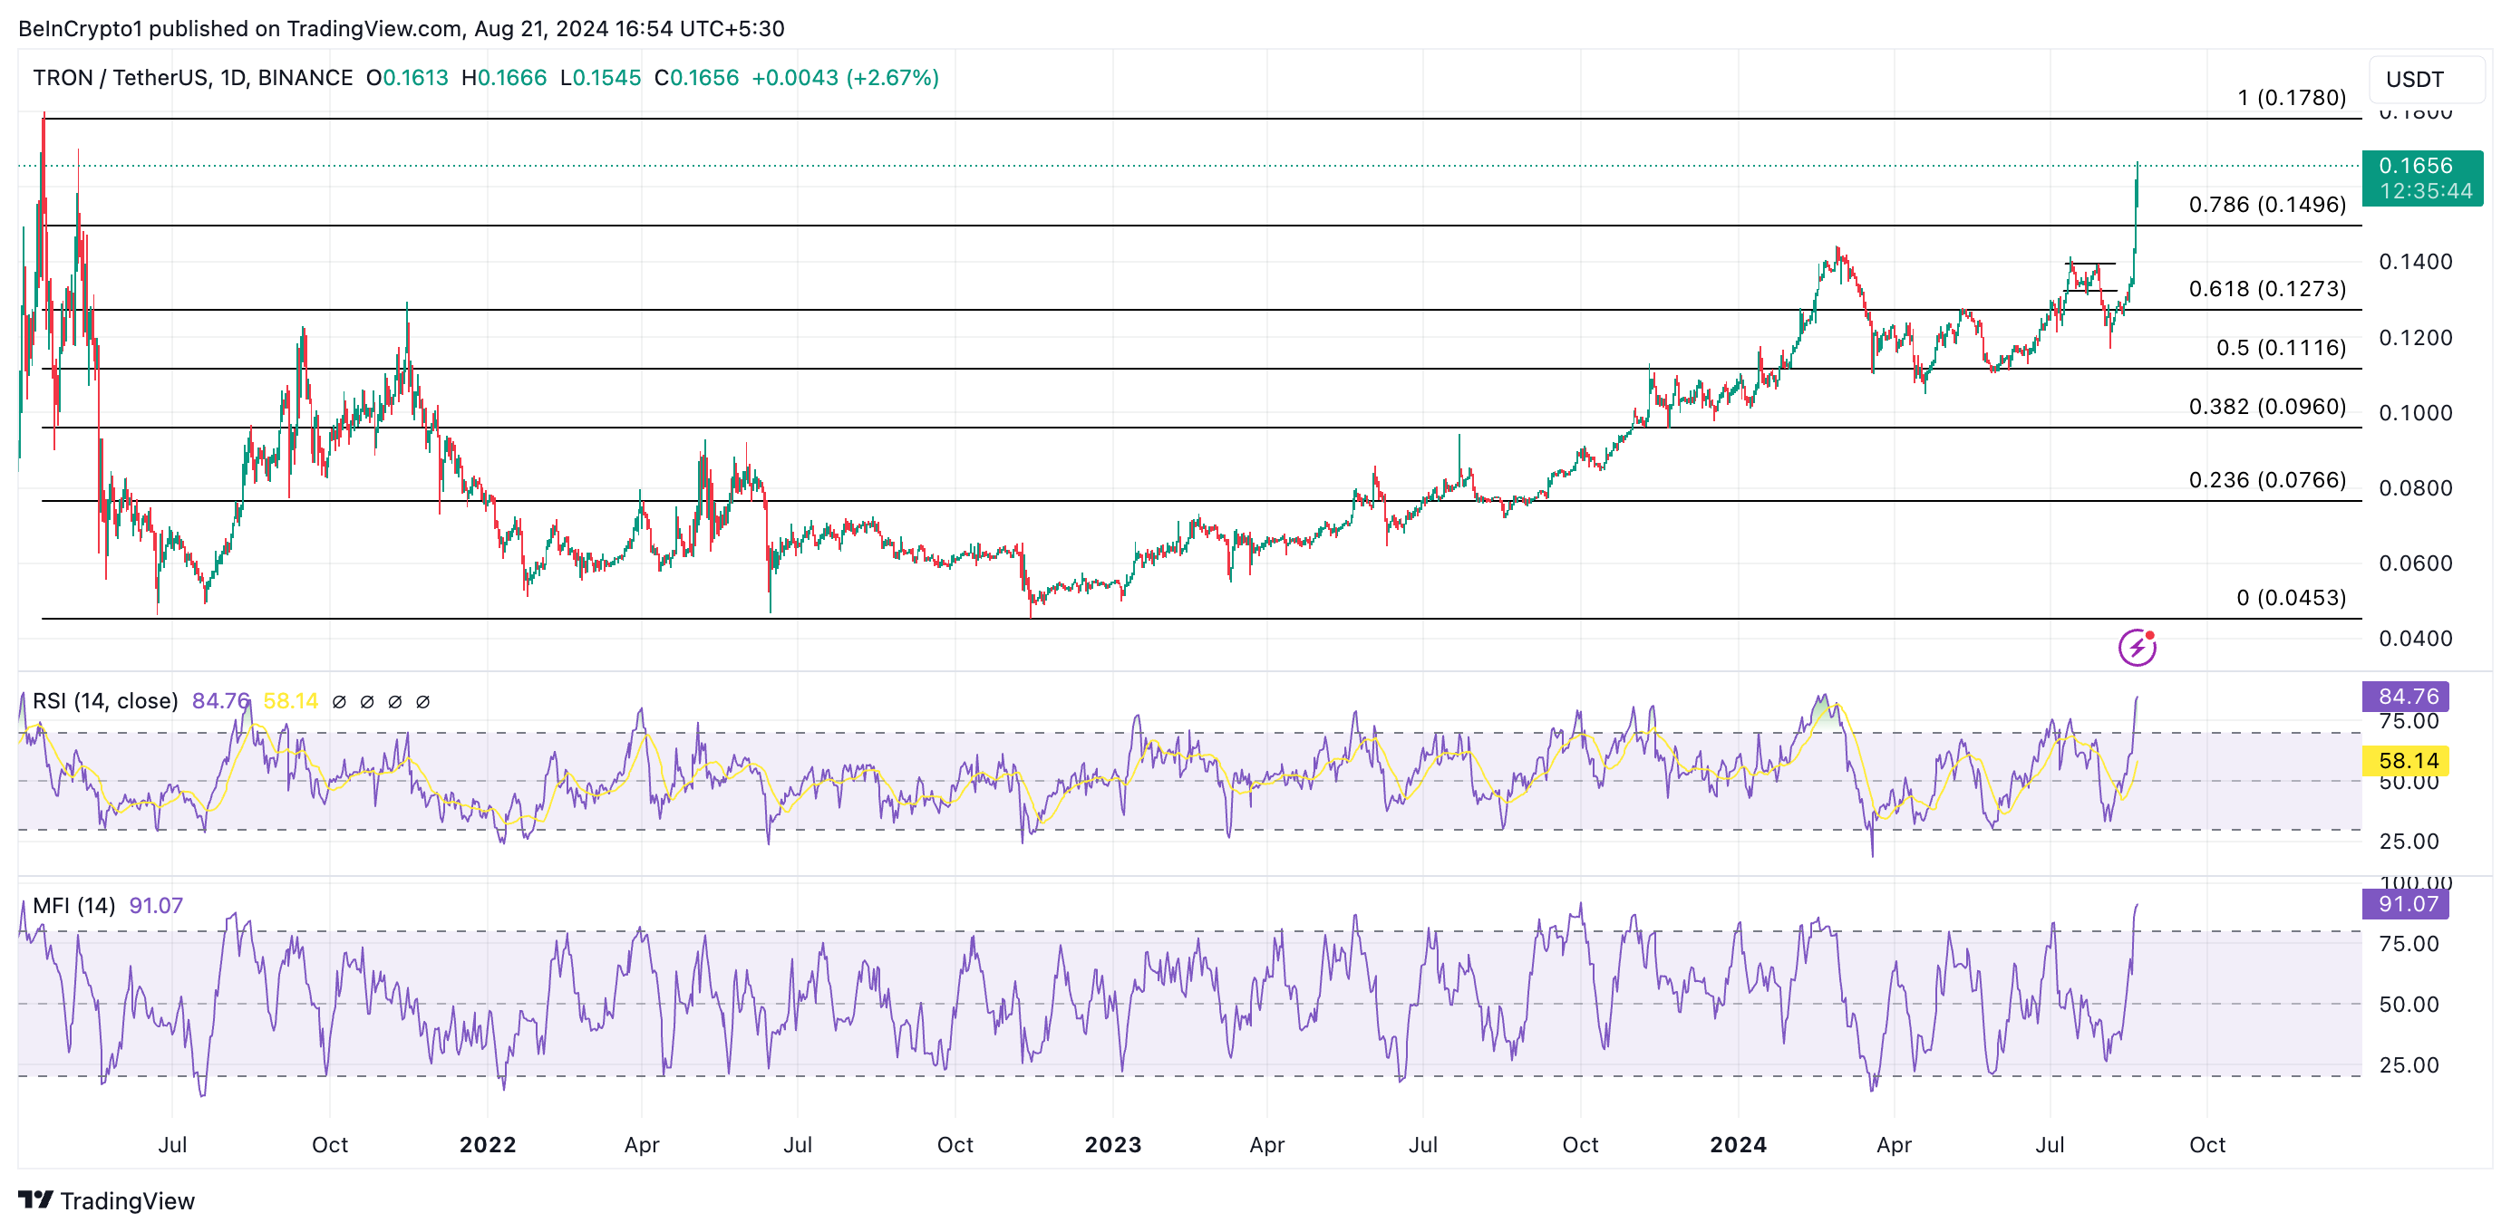Click the 1 (0.1780) Fibonacci level label
Image resolution: width=2511 pixels, height=1232 pixels.
pos(2291,99)
